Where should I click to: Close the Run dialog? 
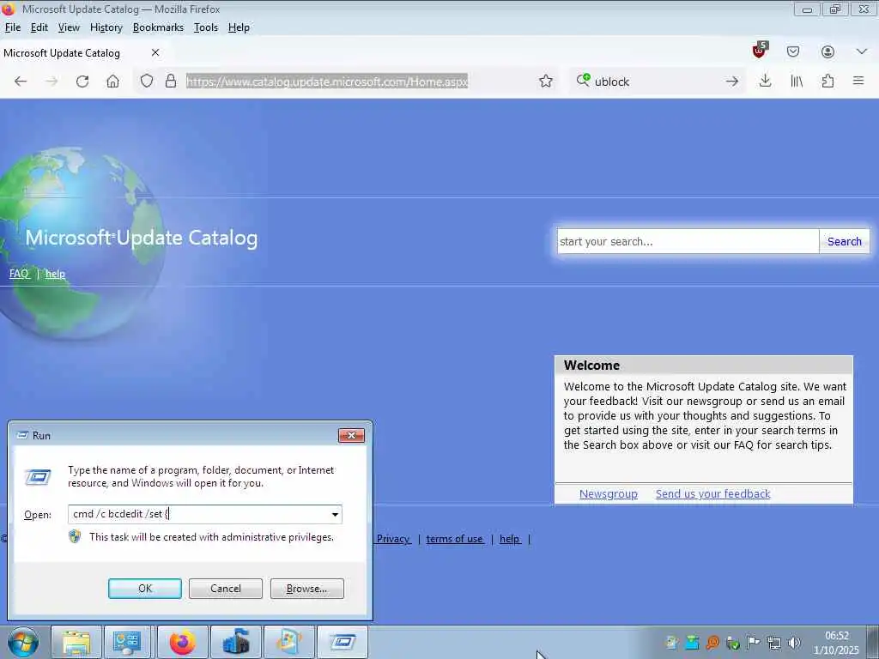coord(351,435)
